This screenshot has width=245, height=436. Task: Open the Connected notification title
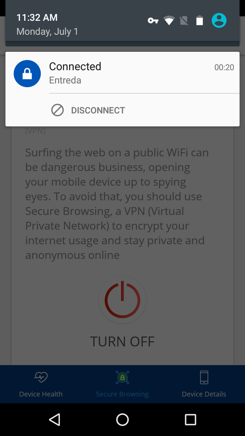tap(75, 66)
